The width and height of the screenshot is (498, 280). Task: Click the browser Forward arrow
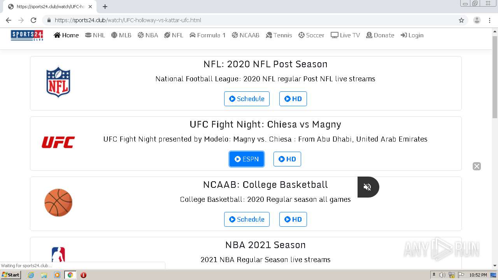(21, 20)
